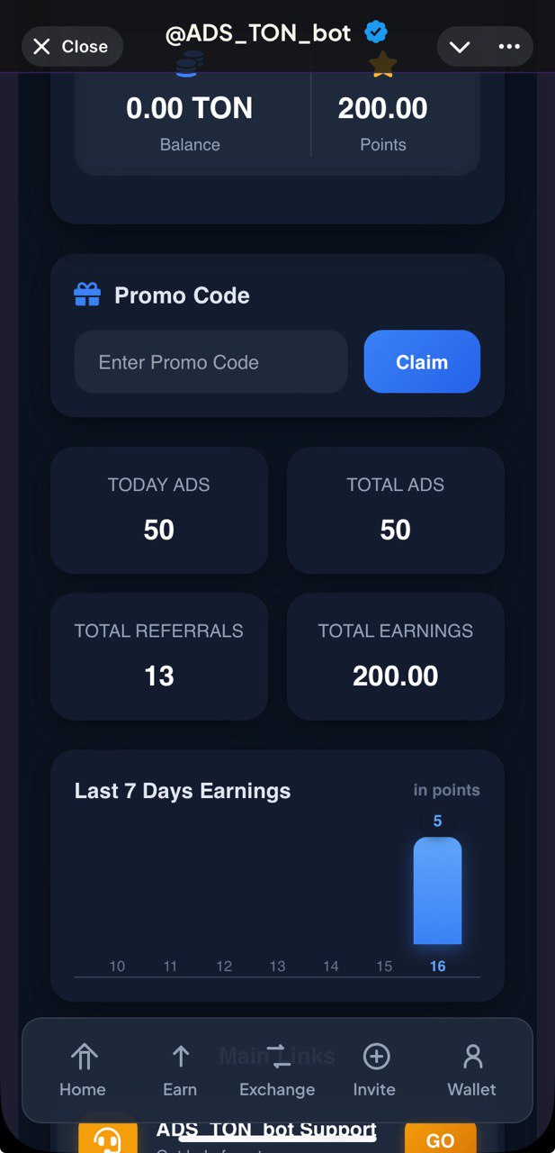Open the Invite plus-circle icon
555x1153 pixels.
tap(374, 1057)
